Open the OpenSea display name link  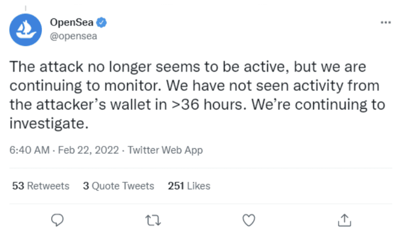[x=72, y=22]
